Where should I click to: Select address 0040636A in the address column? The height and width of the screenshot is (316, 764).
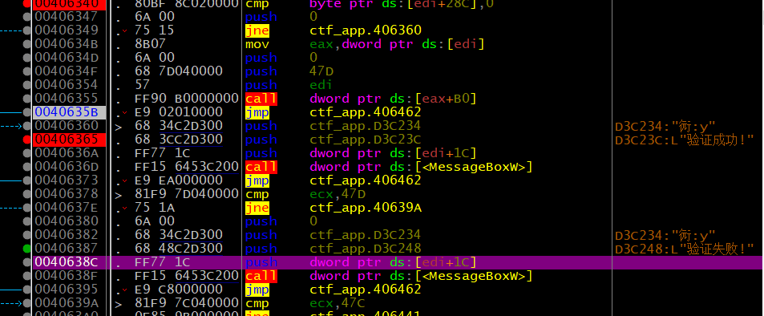pyautogui.click(x=67, y=153)
